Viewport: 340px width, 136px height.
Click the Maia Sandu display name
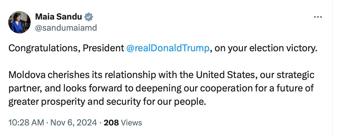tap(58, 17)
